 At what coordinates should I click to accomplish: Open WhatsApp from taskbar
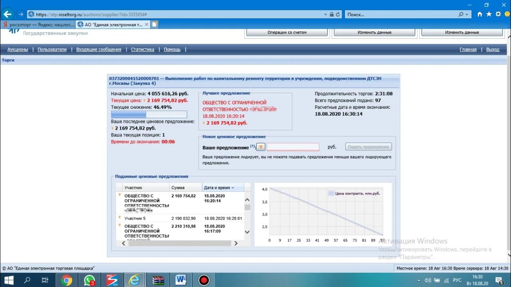(x=89, y=280)
